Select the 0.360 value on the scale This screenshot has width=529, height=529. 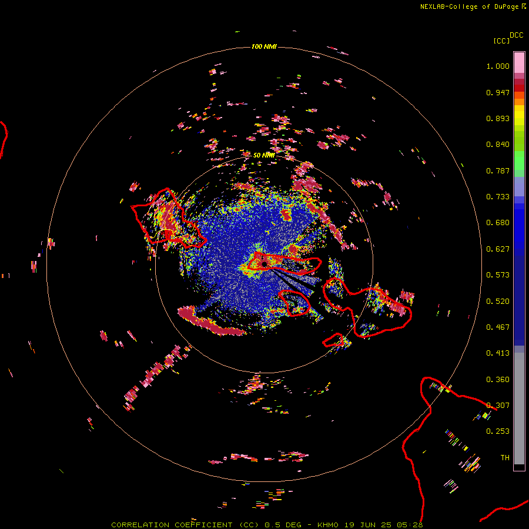(498, 380)
